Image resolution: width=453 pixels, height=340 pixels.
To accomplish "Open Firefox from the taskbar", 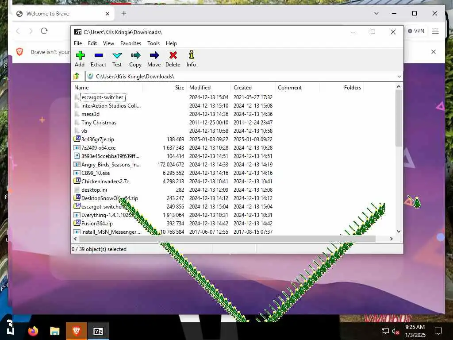I will pos(33,331).
